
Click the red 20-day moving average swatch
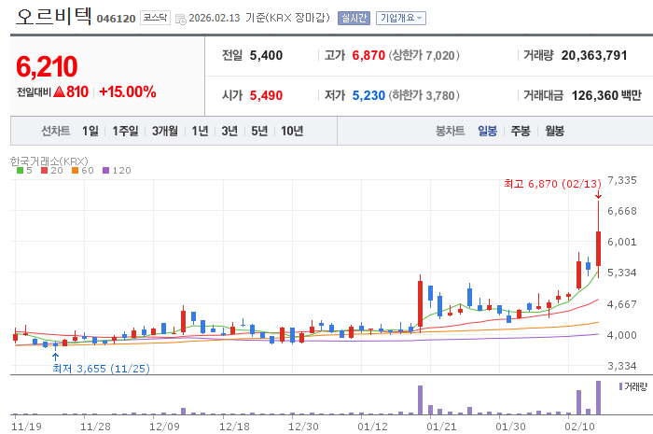pyautogui.click(x=44, y=171)
